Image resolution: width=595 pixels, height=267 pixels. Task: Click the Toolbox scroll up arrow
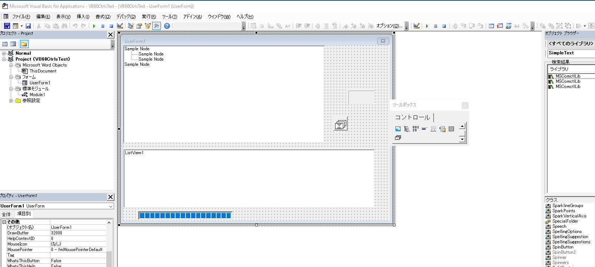pyautogui.click(x=462, y=126)
